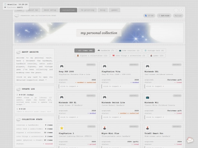Image resolution: width=198 pixels, height=148 pixels.
Task: Click the TV icon on Nintendo Wii card
Action: coord(147,97)
